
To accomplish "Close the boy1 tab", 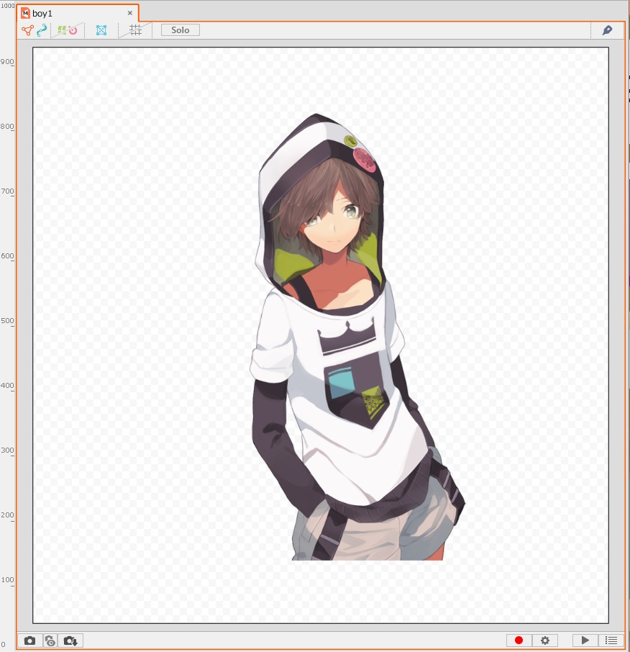I will [130, 13].
